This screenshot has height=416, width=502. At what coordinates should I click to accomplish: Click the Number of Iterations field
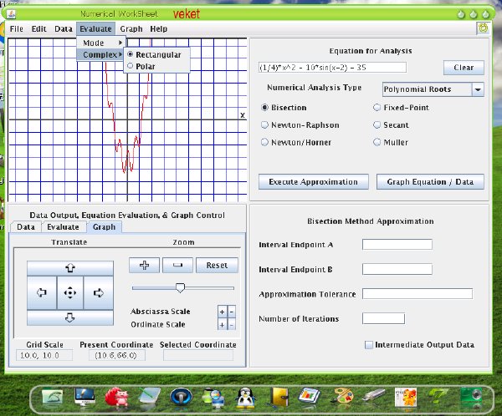coord(383,318)
